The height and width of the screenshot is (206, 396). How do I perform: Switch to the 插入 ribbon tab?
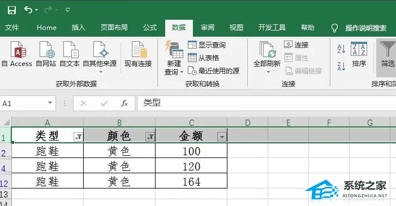point(78,28)
